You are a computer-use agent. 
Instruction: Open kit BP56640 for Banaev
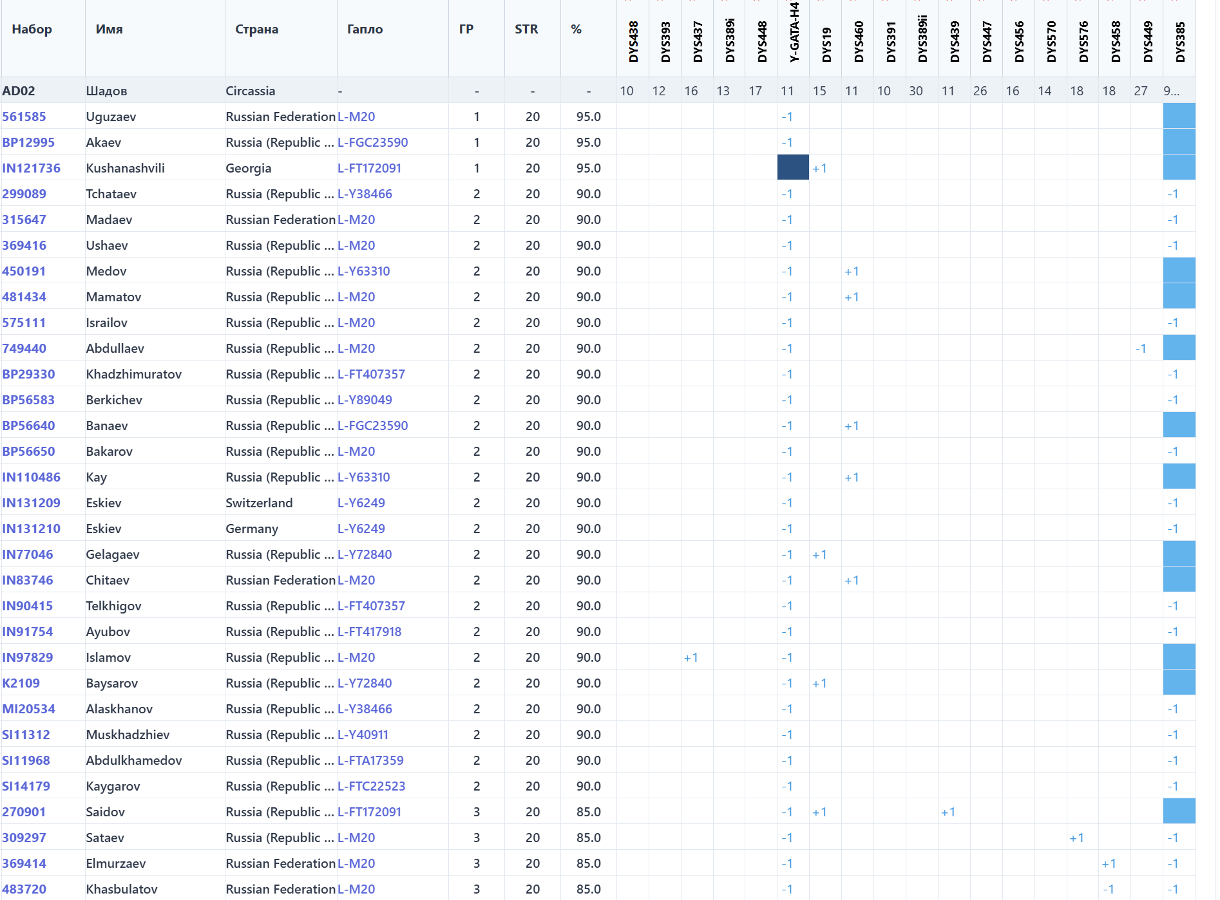tap(28, 426)
